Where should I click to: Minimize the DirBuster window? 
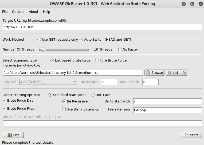(x=184, y=4)
